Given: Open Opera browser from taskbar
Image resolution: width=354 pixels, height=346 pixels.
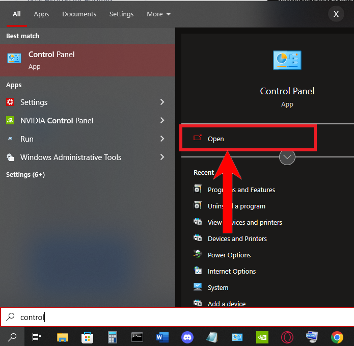Looking at the screenshot, I should coord(287,337).
